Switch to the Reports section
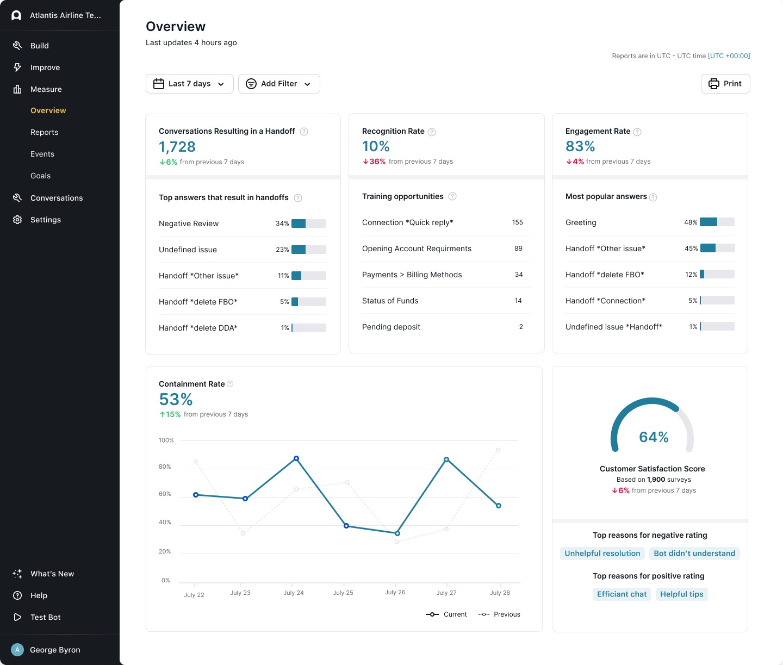Image resolution: width=783 pixels, height=665 pixels. (44, 132)
